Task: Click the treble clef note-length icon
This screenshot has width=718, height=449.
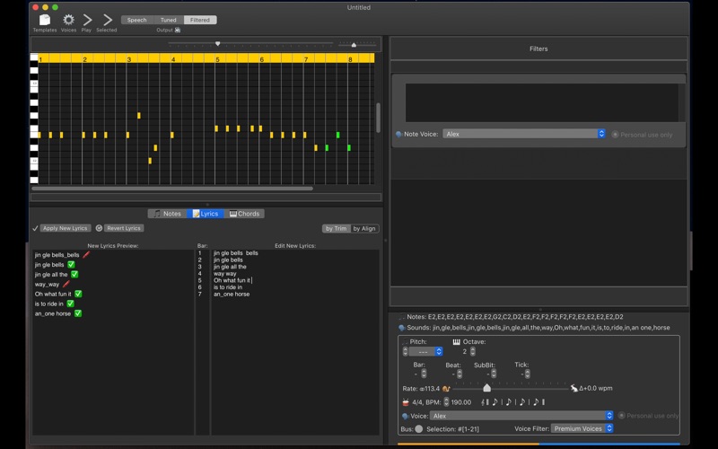Action: pos(485,402)
